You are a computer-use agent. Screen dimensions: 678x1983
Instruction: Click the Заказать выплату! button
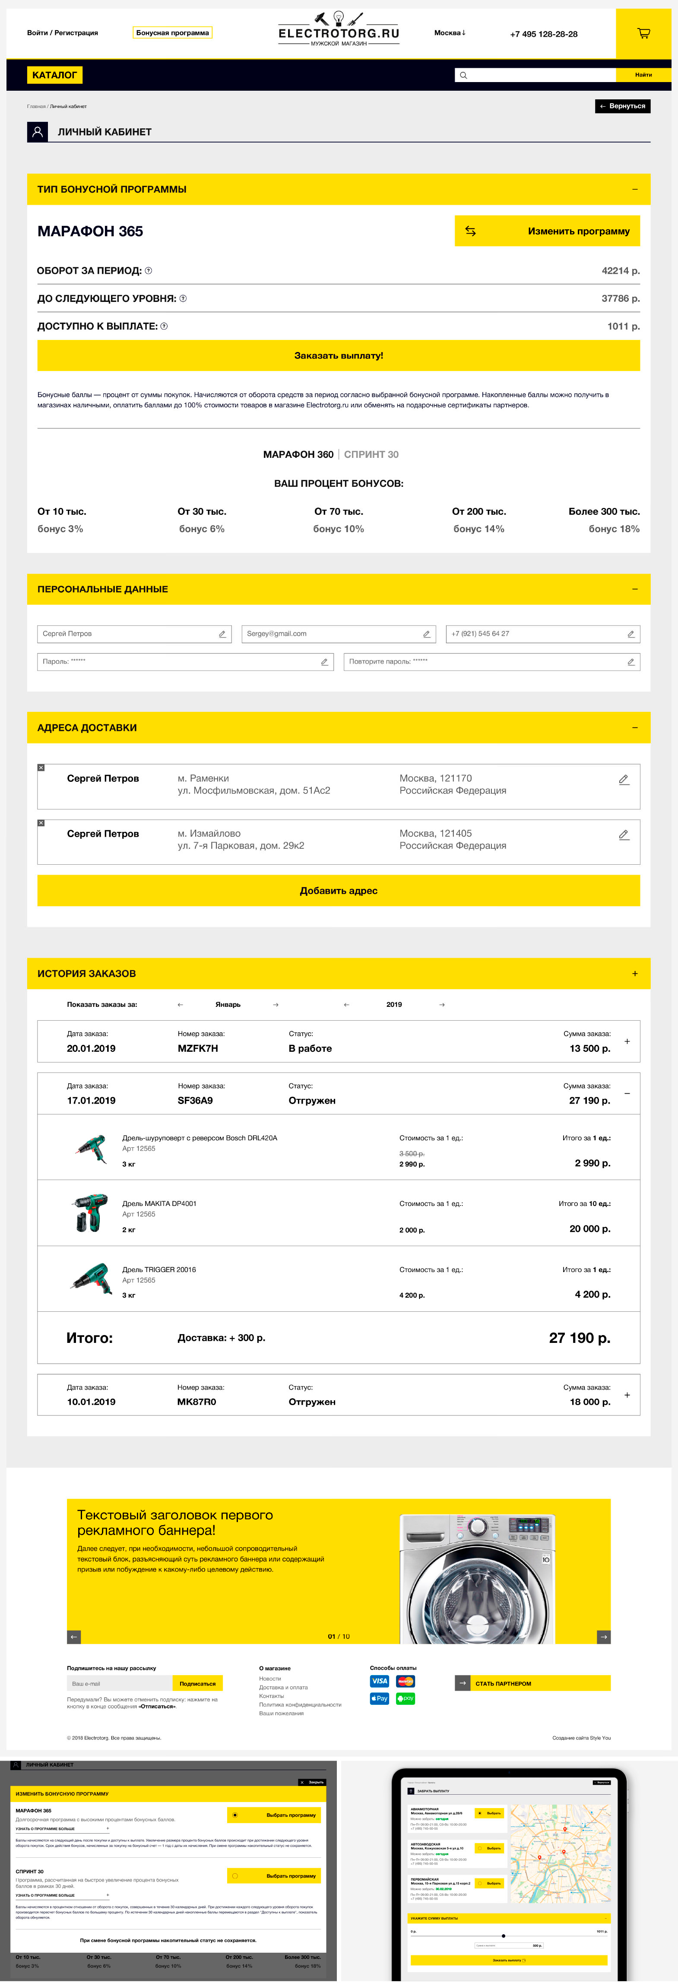(x=339, y=355)
